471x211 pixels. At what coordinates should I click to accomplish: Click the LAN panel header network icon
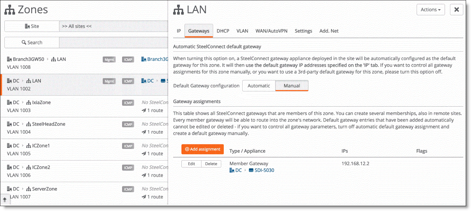tap(178, 10)
